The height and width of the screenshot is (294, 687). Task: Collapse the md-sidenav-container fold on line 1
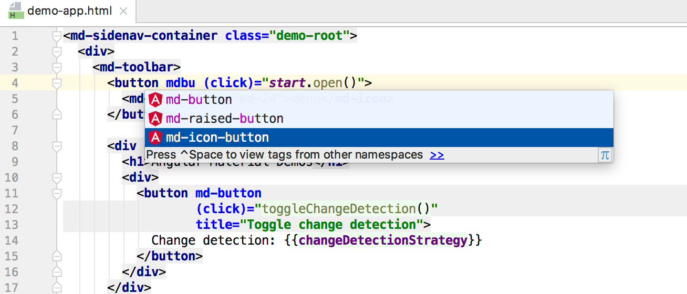57,36
